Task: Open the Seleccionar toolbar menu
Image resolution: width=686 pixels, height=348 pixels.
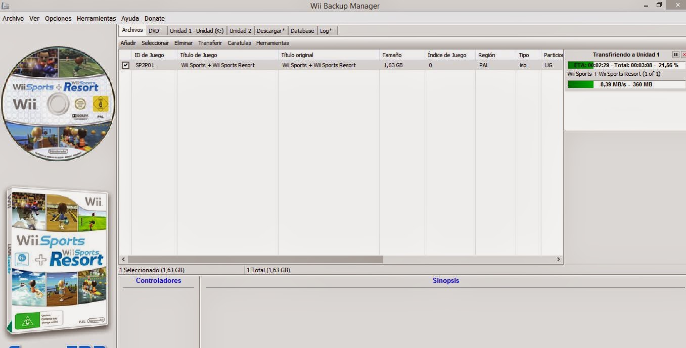Action: tap(155, 43)
